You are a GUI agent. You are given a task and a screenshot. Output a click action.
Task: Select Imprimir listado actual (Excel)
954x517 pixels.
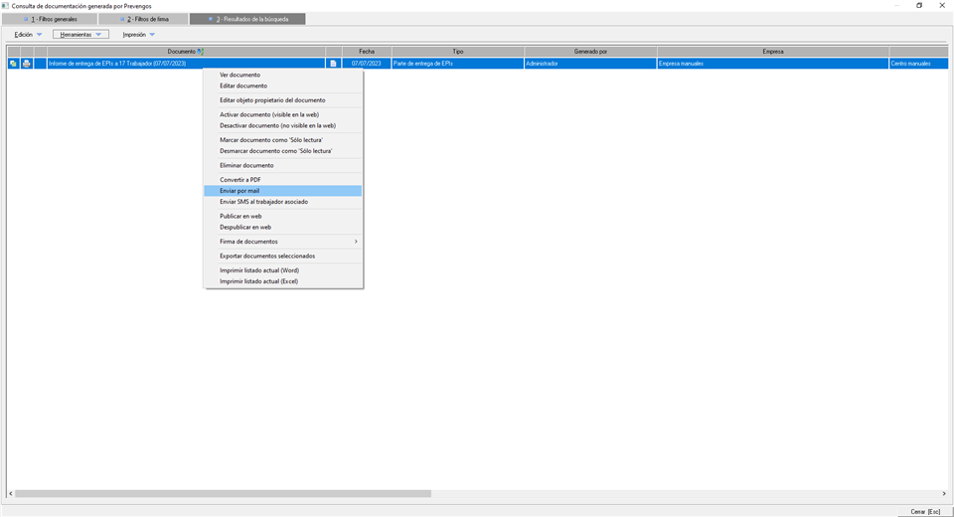(x=283, y=281)
